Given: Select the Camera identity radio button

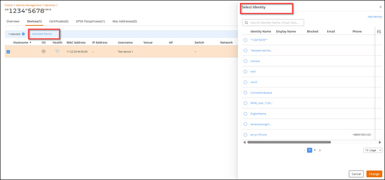Looking at the screenshot, I should pos(245,61).
